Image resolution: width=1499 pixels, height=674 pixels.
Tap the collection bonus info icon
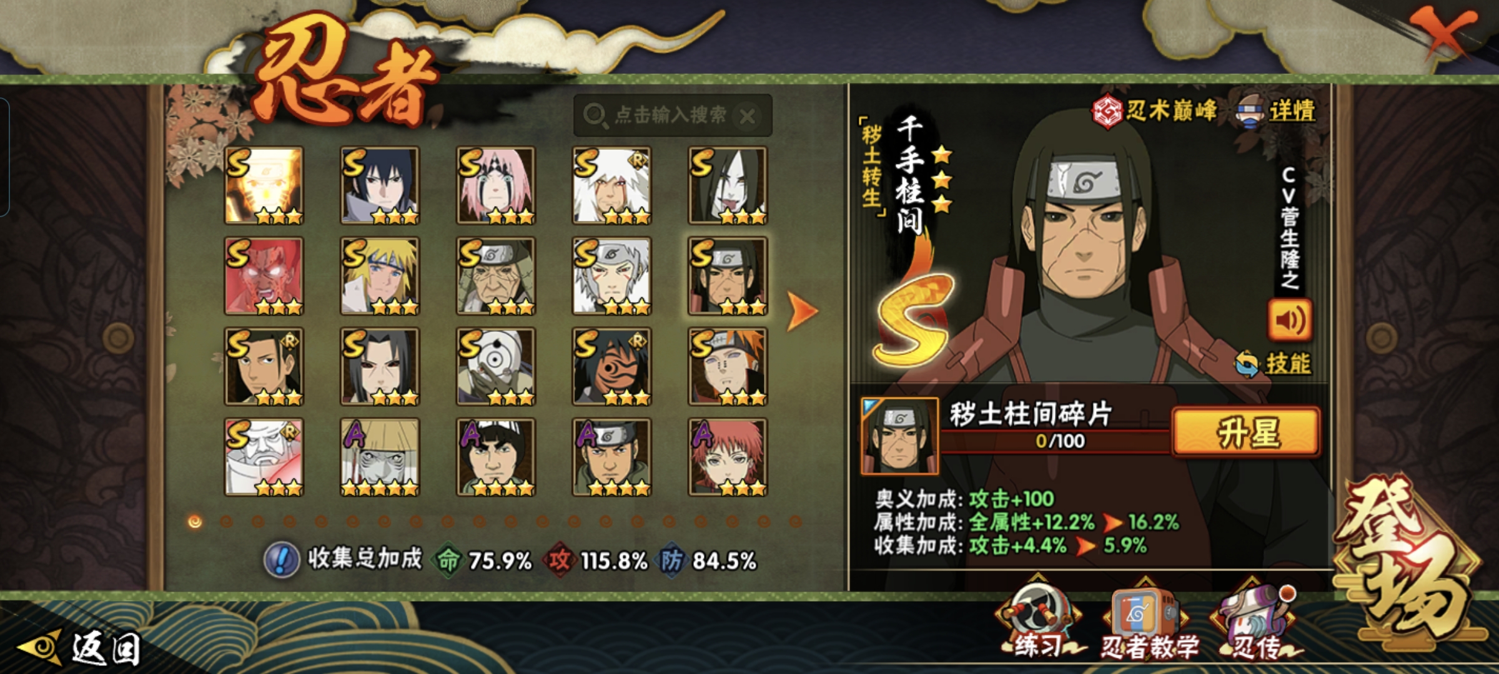tap(281, 560)
